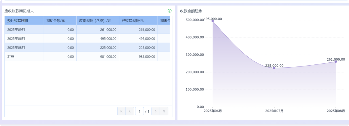Screen dimensions: 349x126
Task: Click the 2025年07月 x-axis label
Action: pos(274,111)
